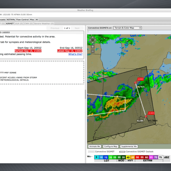
Task: Click the Animate Wx button
Action: point(95,146)
